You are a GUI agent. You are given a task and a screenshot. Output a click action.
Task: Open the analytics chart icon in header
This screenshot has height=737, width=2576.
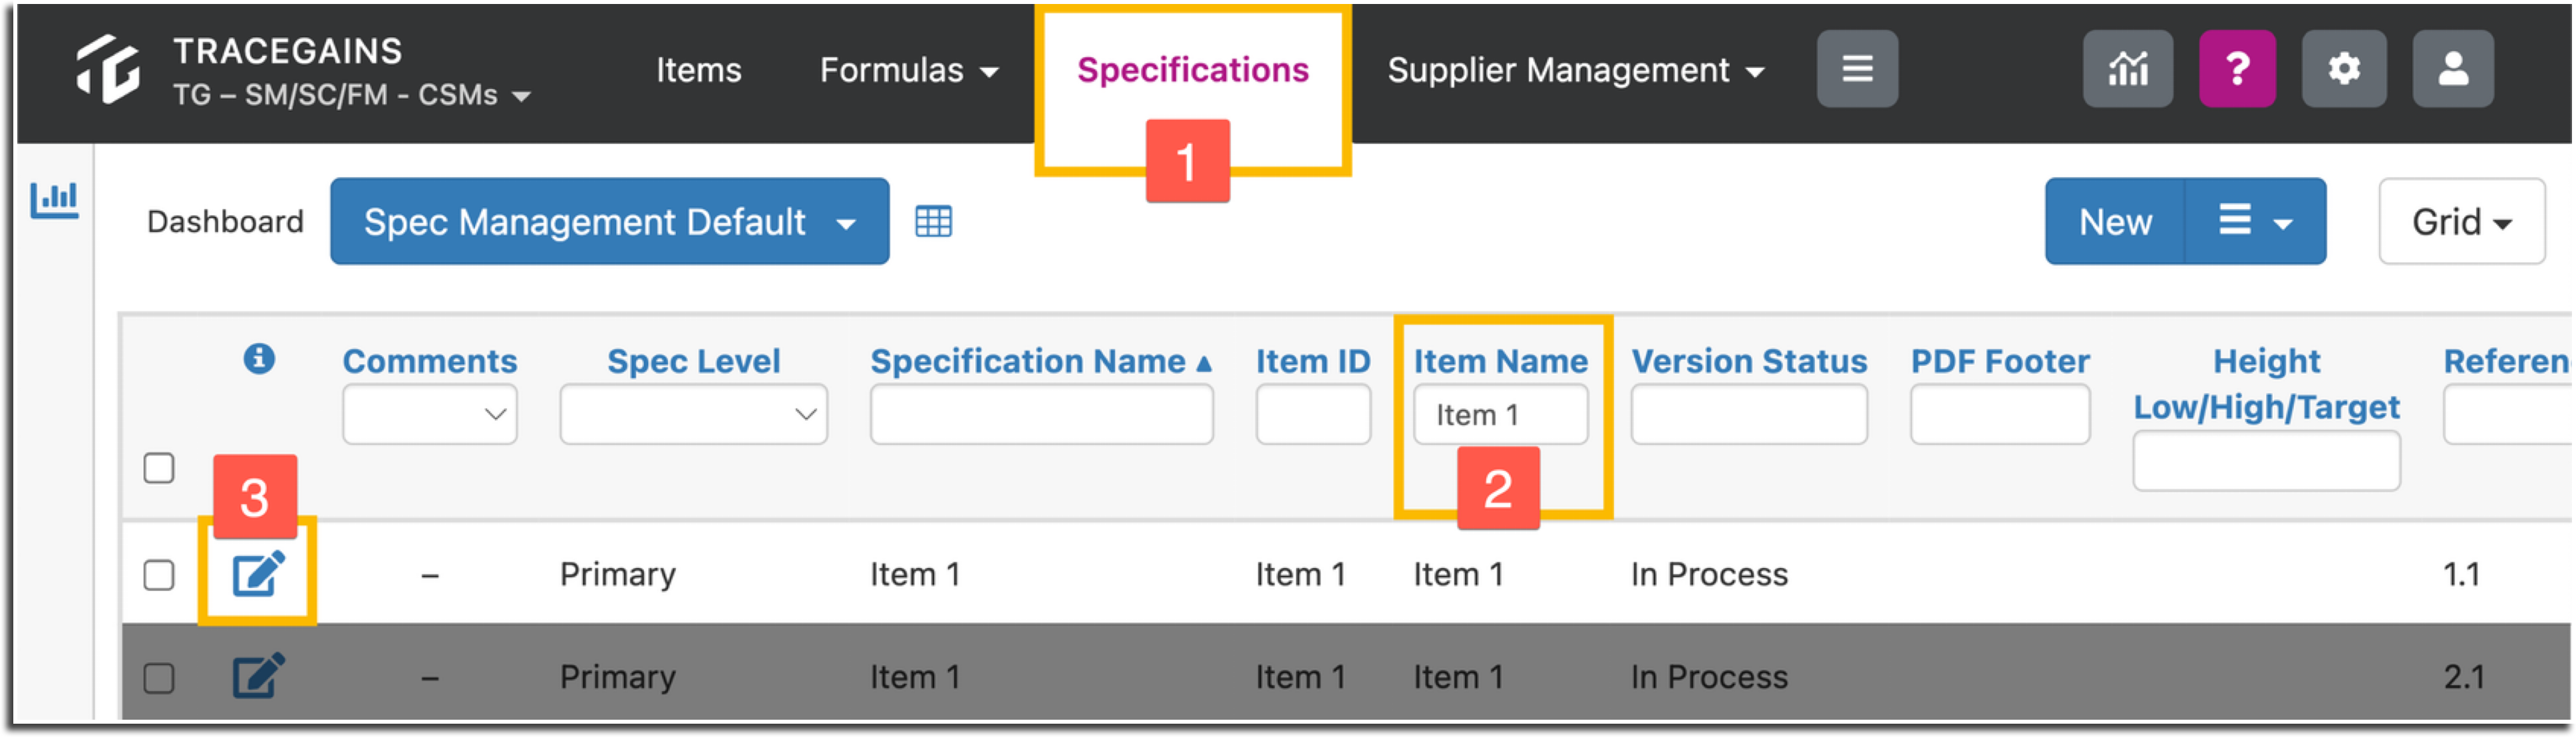[2127, 68]
